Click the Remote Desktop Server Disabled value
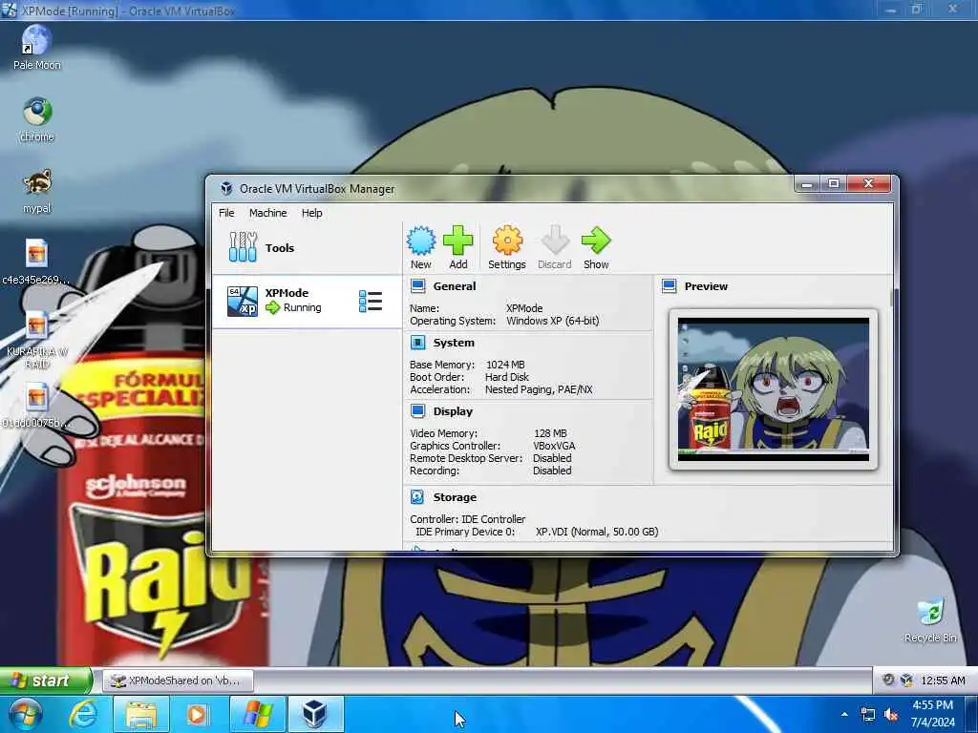The image size is (978, 733). pos(552,458)
